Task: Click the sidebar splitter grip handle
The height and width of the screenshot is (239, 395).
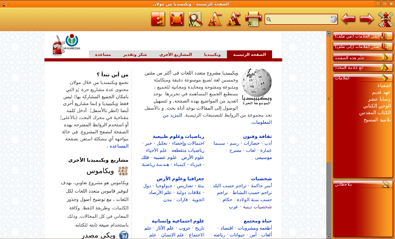Action: [x=328, y=99]
